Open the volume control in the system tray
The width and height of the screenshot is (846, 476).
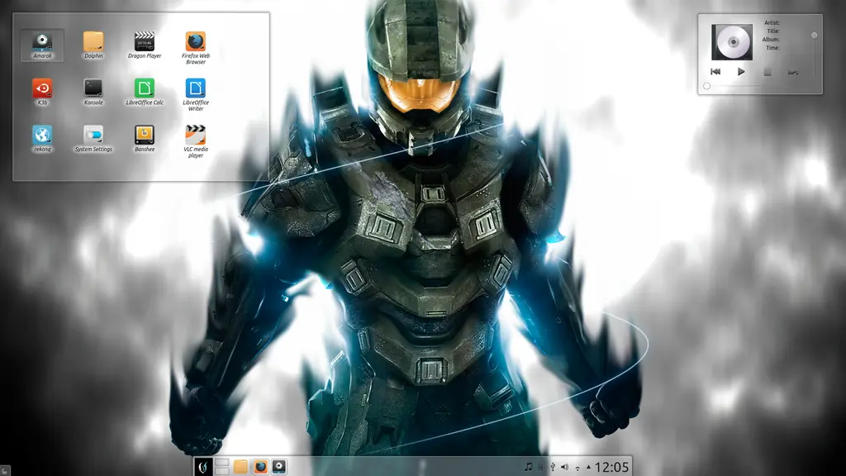[564, 468]
